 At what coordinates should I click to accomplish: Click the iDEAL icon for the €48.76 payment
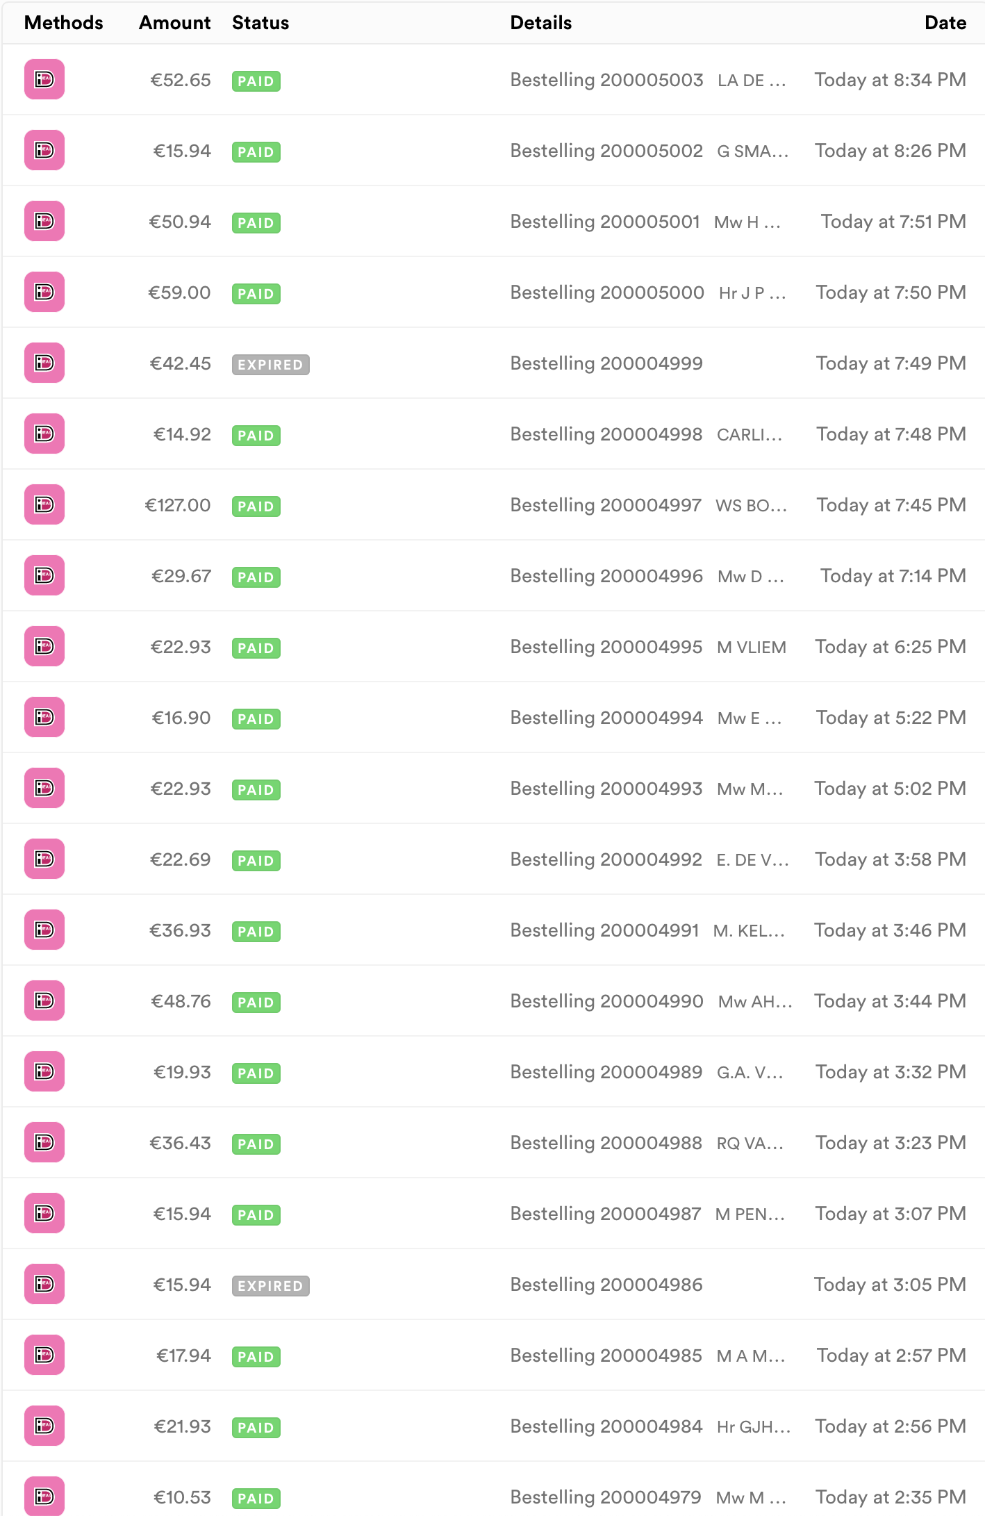[x=44, y=1000]
